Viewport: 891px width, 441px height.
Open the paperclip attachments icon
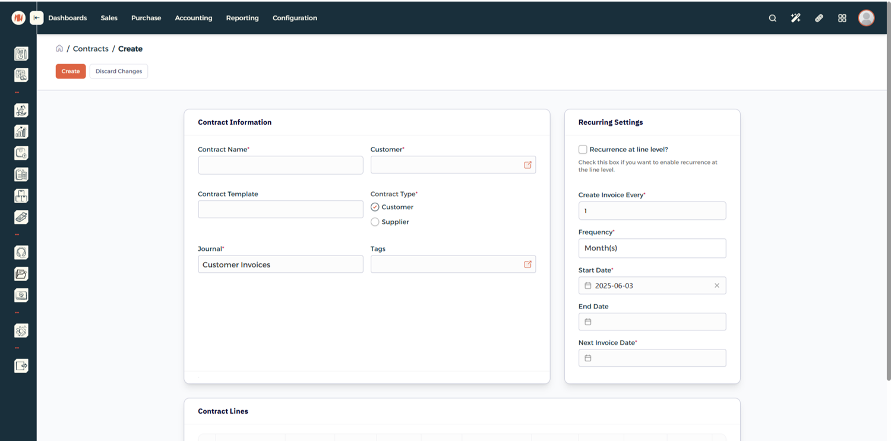819,18
